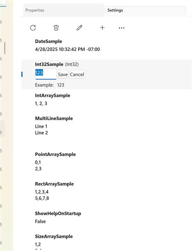This screenshot has height=251, width=192.
Task: Select the Settings tab
Action: (x=115, y=10)
